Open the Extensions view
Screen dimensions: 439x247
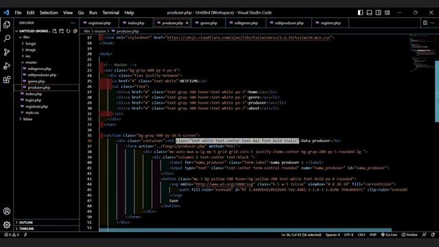point(7,80)
